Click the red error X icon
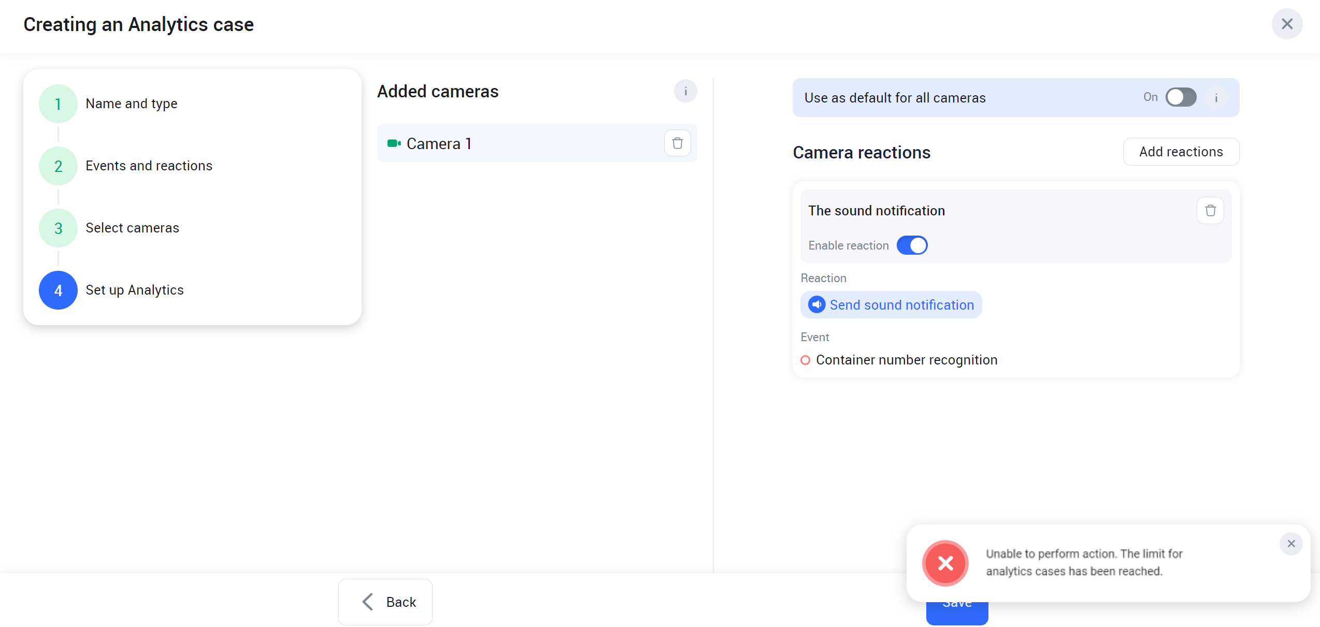 click(x=945, y=563)
